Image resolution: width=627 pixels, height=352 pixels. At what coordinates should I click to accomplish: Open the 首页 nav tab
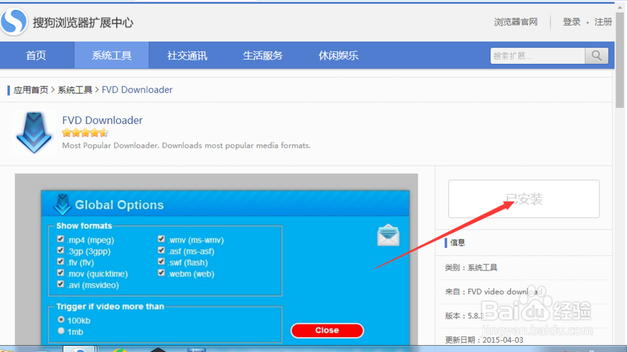(x=36, y=55)
